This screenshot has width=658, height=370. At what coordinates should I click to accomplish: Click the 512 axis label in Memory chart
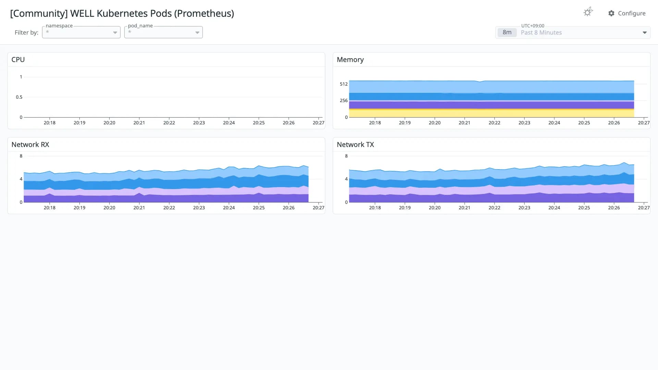344,84
